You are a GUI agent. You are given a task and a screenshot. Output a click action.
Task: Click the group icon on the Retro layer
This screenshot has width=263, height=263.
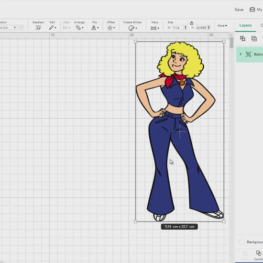[x=248, y=55]
